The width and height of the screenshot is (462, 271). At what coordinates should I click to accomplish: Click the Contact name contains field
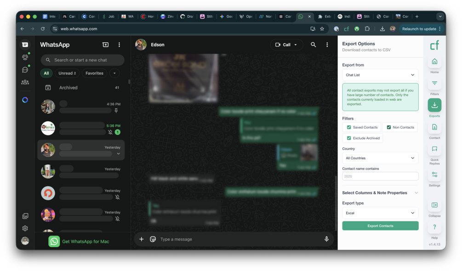pos(380,176)
